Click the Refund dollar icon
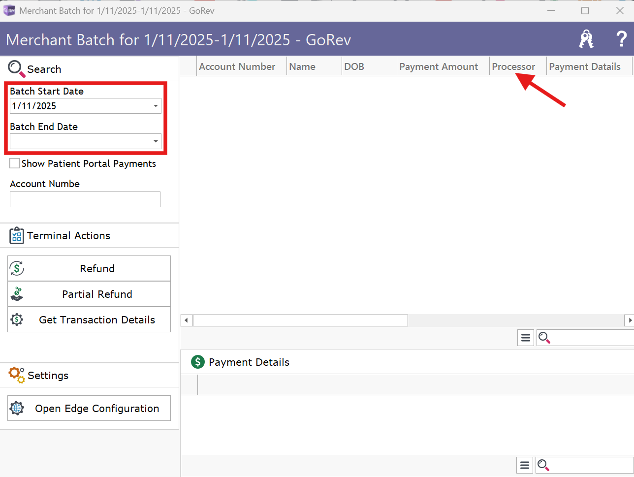Screen dimensions: 634x477 point(17,268)
